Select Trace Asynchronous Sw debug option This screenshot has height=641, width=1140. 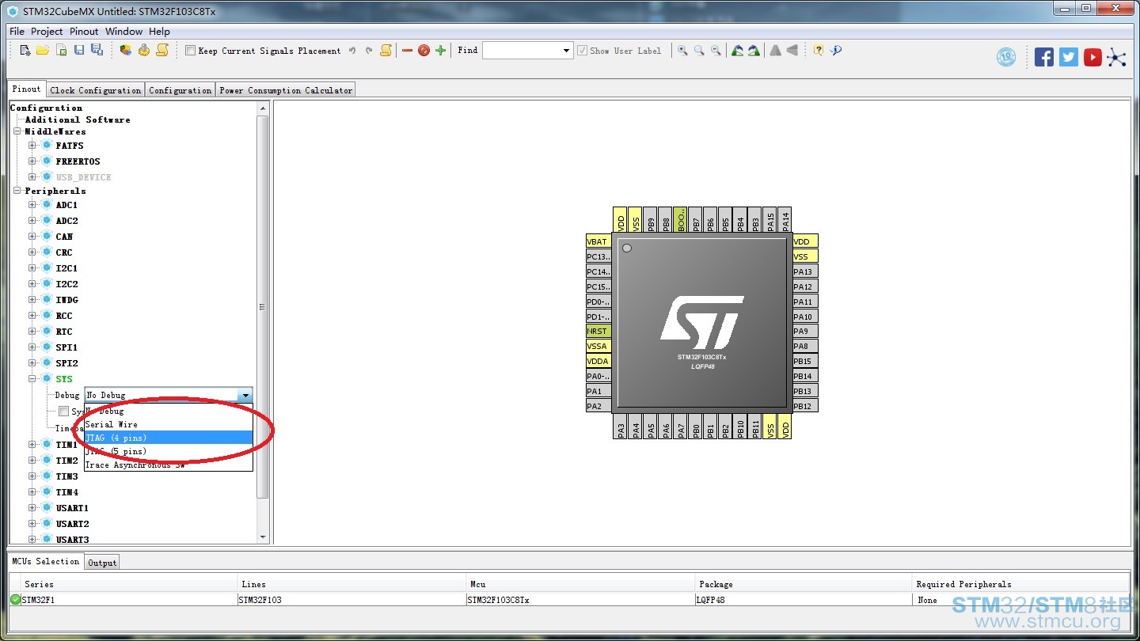tap(169, 465)
